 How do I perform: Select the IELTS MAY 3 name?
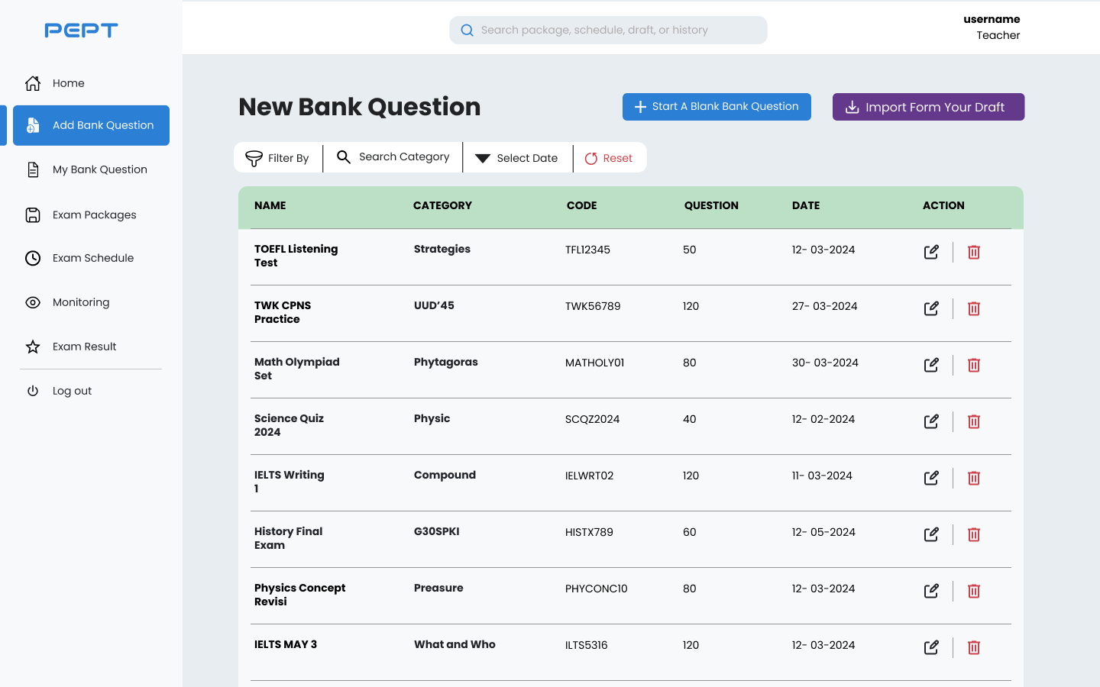click(x=286, y=644)
